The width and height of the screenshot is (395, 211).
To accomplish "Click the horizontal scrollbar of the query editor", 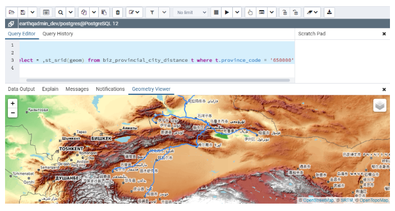I will [x=158, y=80].
